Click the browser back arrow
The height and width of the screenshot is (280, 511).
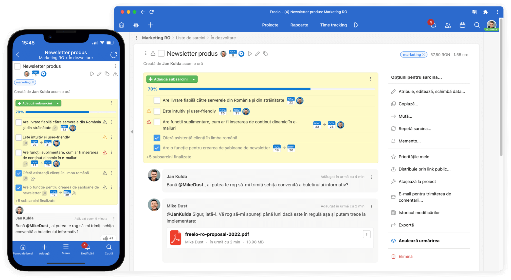click(143, 12)
